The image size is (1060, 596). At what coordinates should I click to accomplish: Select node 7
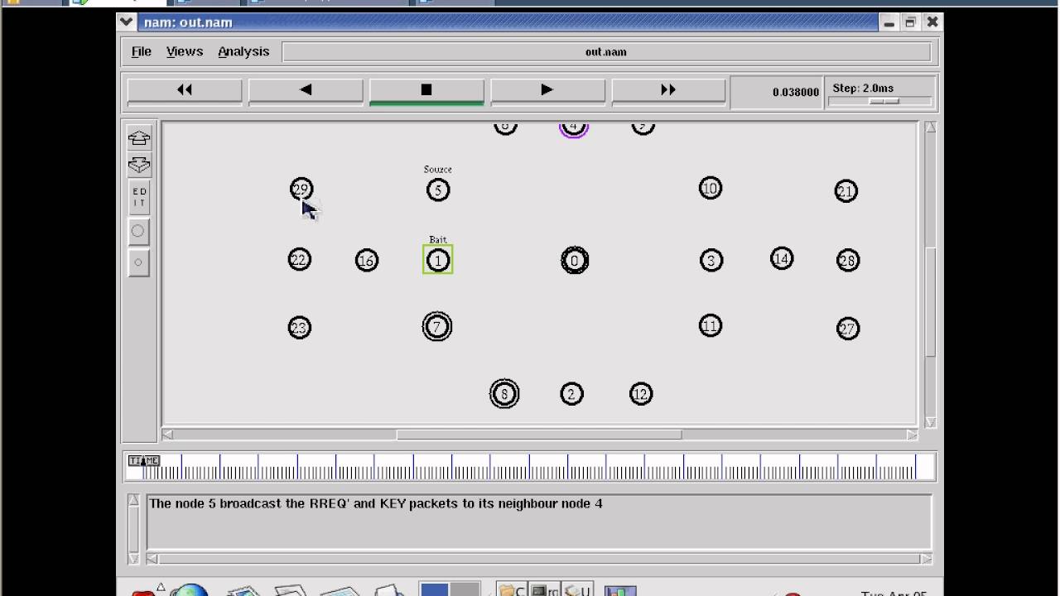pos(437,327)
